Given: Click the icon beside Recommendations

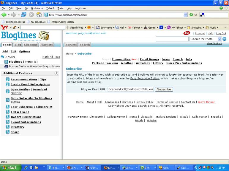Looking at the screenshot, I should pos(8,79).
